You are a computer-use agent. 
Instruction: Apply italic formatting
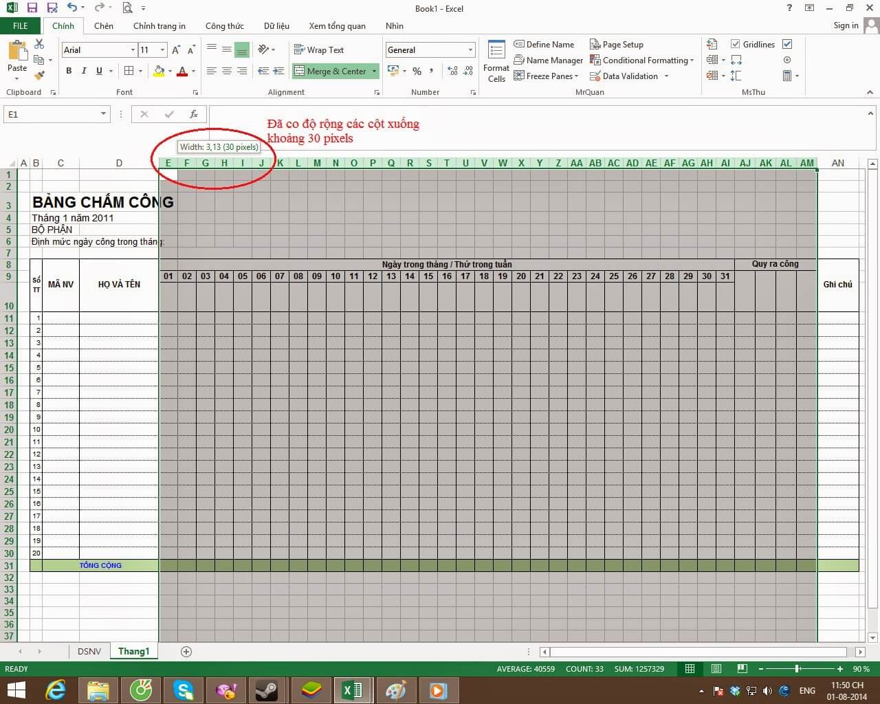[x=83, y=71]
